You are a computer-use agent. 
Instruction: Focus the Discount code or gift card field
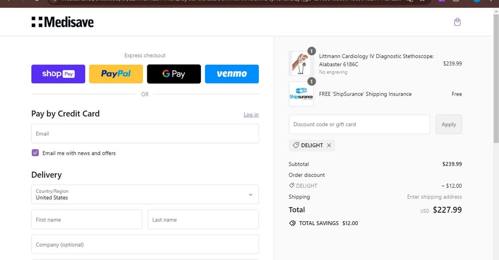coord(359,124)
